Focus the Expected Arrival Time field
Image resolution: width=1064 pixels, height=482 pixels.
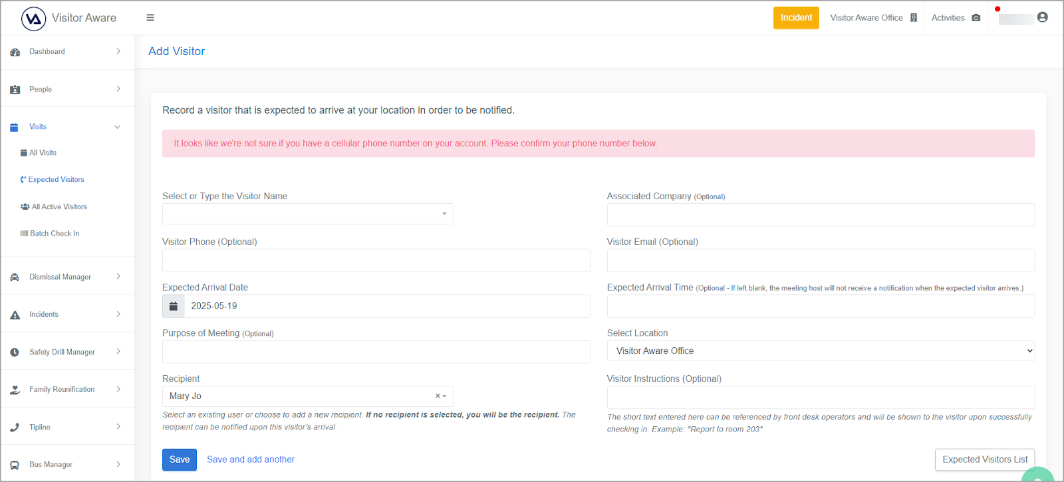click(821, 306)
